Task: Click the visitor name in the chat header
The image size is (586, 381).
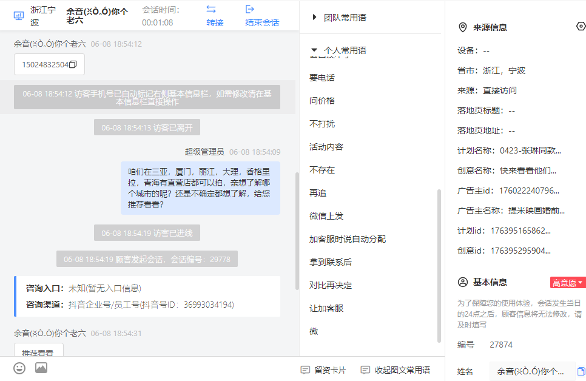Action: (97, 16)
